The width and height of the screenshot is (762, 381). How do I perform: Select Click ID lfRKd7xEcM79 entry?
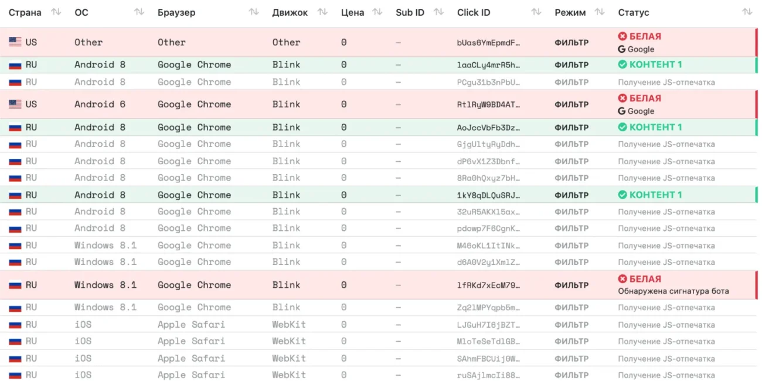point(489,285)
